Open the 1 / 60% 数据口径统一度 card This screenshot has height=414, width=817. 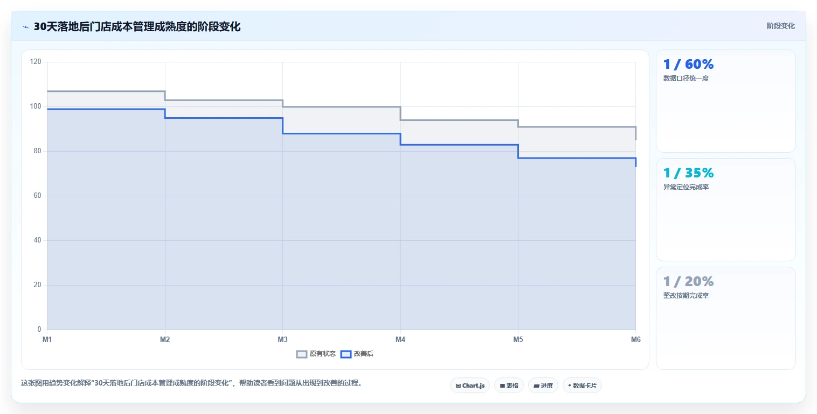725,101
